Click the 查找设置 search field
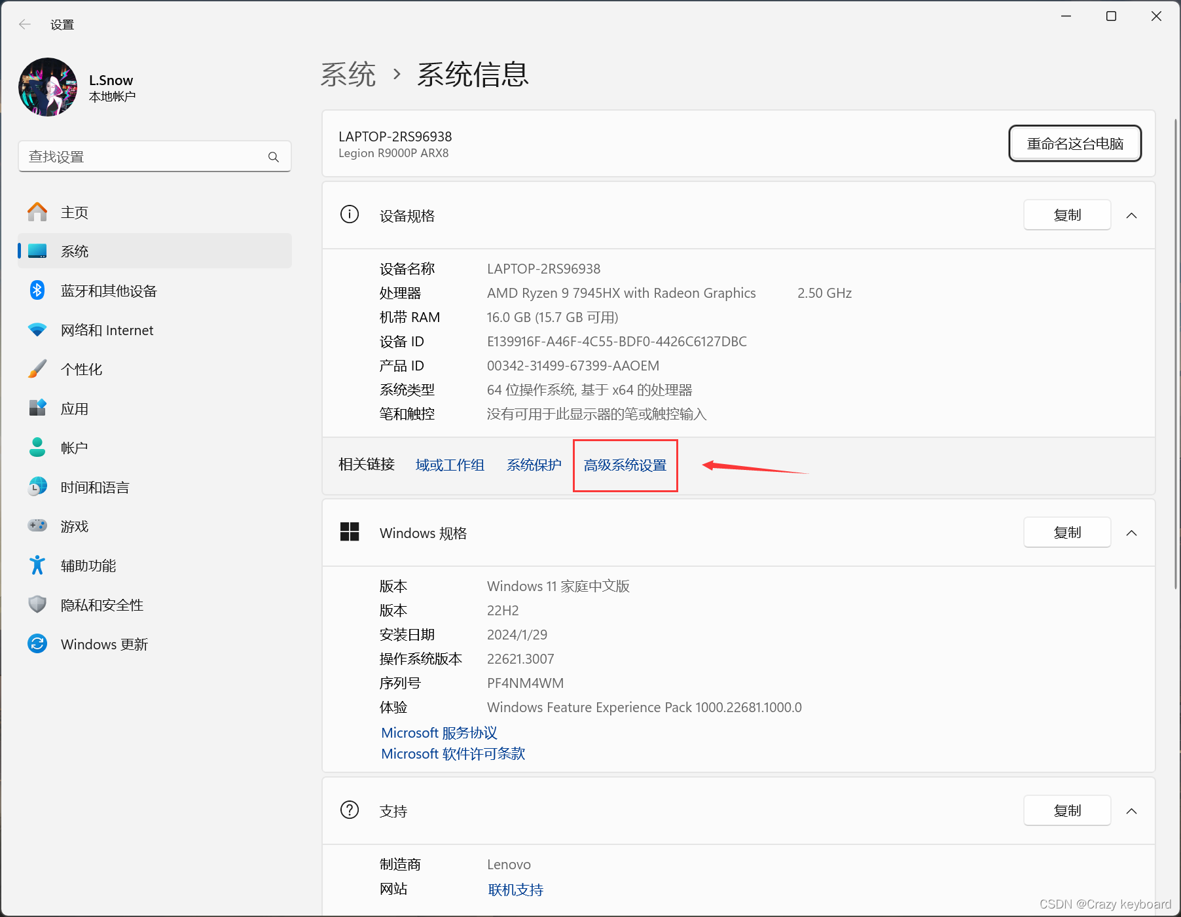This screenshot has width=1181, height=917. pyautogui.click(x=154, y=156)
